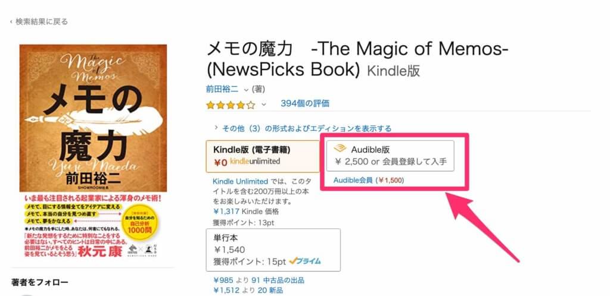Screen dimensions: 610x296
Task: Select the Audible版 format option
Action: 390,155
